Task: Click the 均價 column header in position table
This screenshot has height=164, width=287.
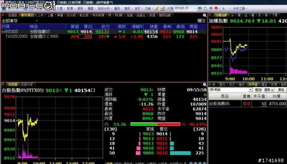Action: tap(276, 96)
